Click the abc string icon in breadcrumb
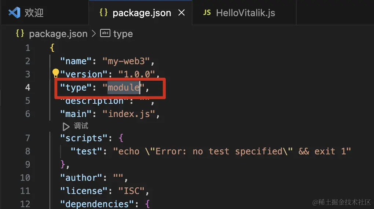 (105, 34)
